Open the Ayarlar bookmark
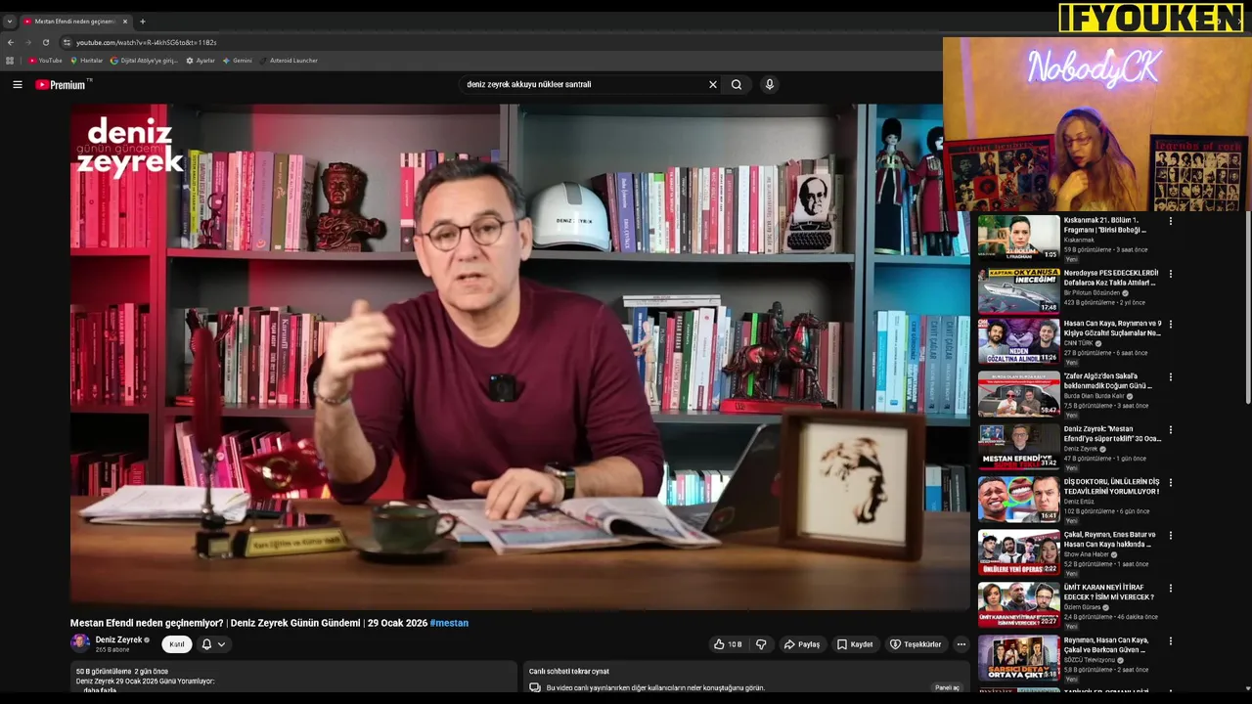Viewport: 1252px width, 704px height. click(201, 61)
